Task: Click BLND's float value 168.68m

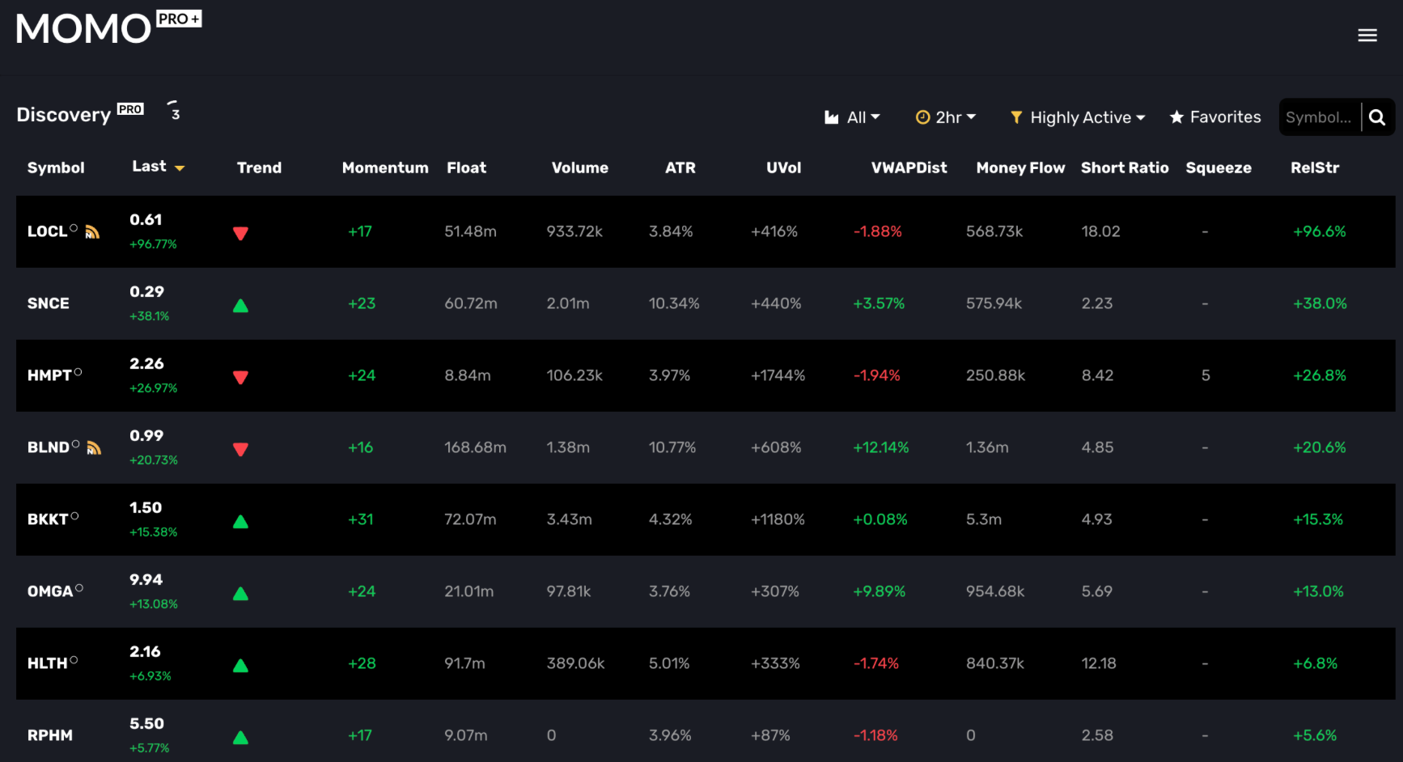Action: click(475, 447)
